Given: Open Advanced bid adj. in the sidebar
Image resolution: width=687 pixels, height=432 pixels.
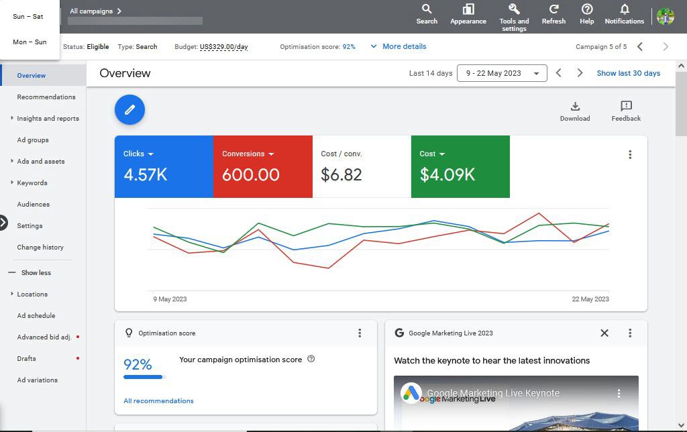Looking at the screenshot, I should pos(44,337).
